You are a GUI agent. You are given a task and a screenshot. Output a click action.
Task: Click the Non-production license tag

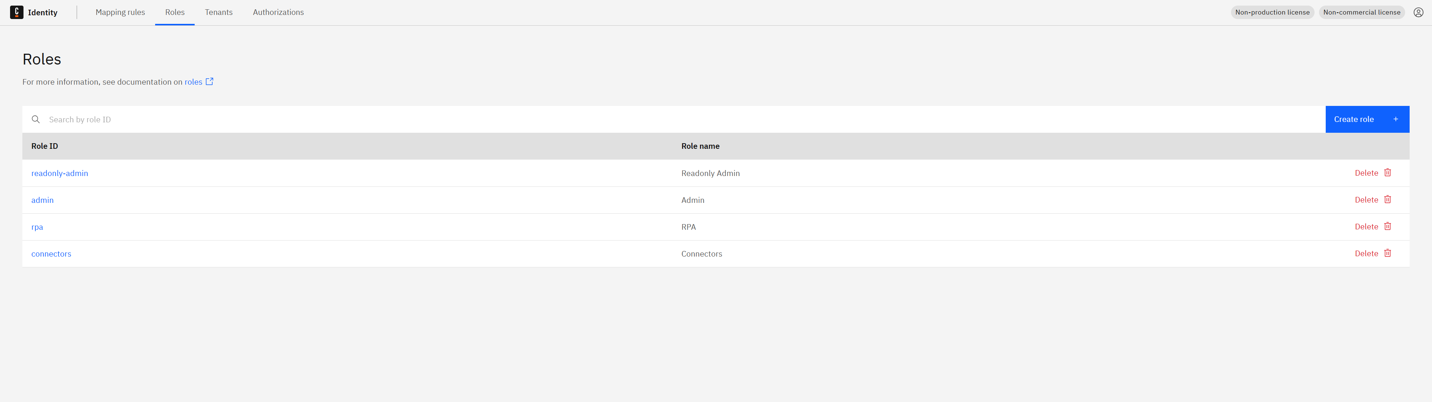[x=1272, y=12]
